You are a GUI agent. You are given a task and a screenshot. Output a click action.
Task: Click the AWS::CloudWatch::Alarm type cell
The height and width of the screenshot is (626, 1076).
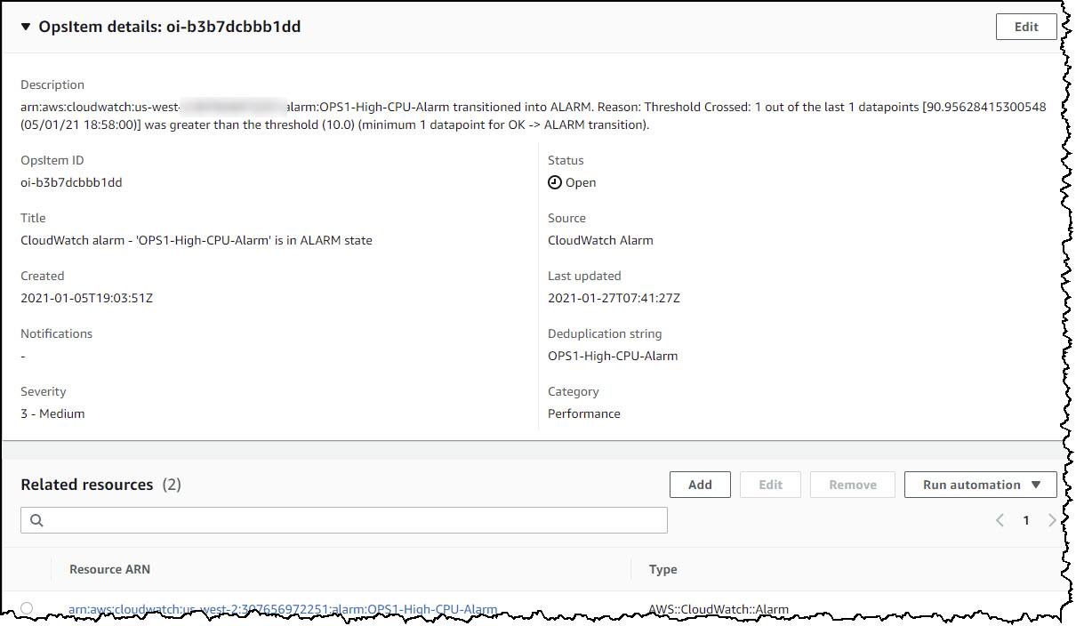pos(719,609)
